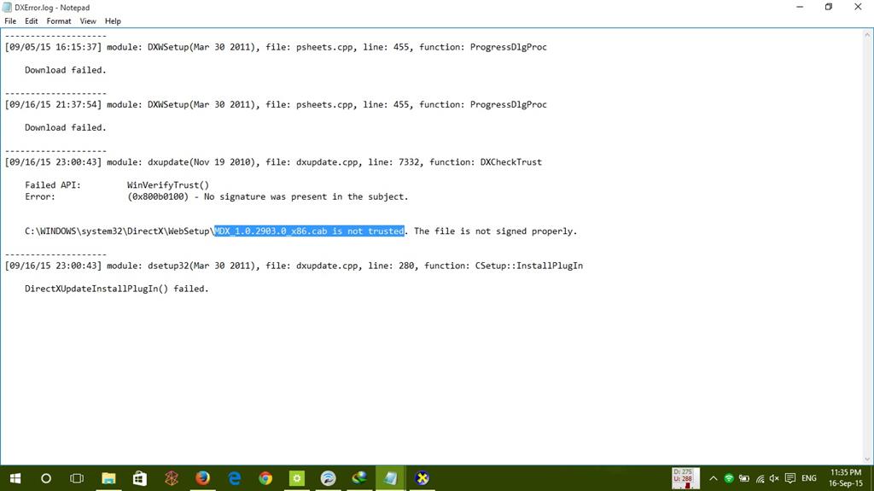Launch File Explorer from the taskbar

(108, 478)
